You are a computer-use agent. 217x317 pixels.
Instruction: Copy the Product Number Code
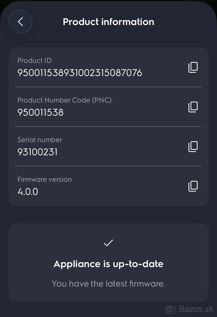(x=193, y=107)
